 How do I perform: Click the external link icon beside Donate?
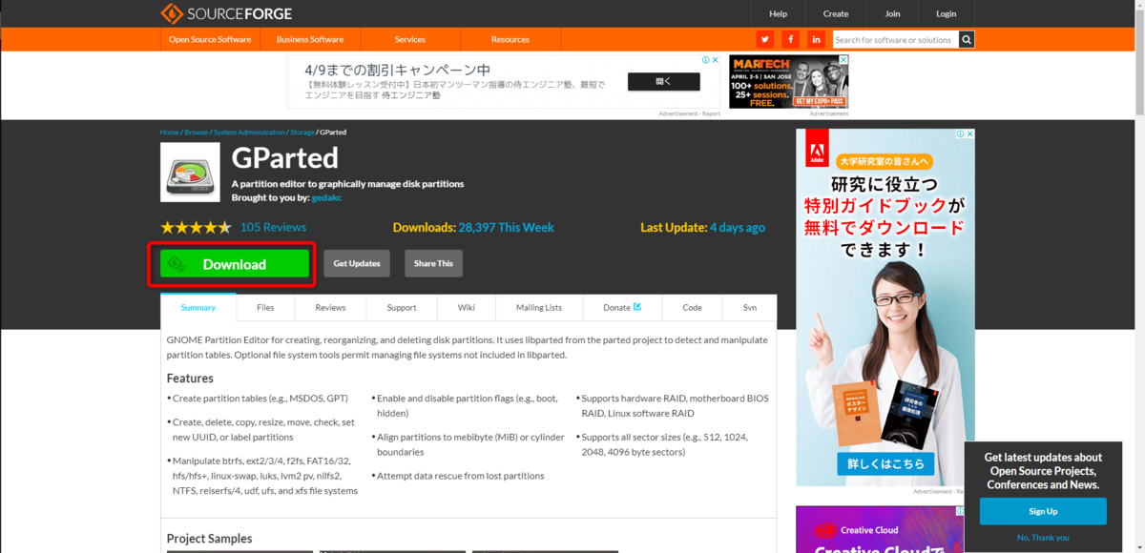point(637,307)
